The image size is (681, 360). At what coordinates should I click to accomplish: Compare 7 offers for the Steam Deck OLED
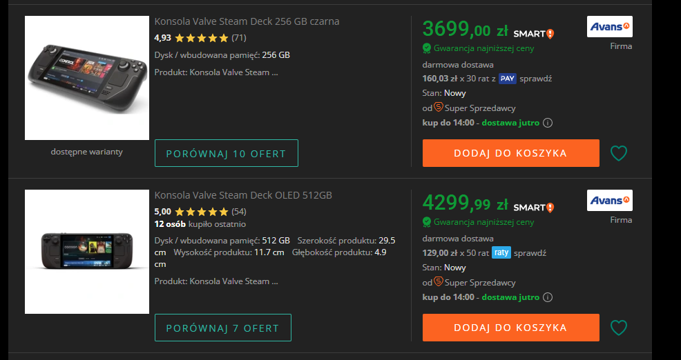tap(223, 328)
